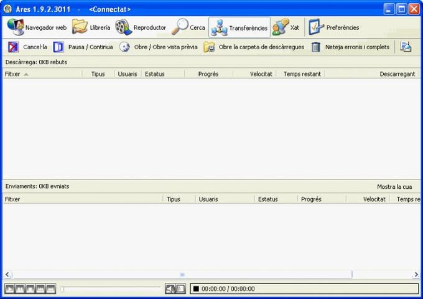Go to the Cerca search tab

click(x=188, y=27)
